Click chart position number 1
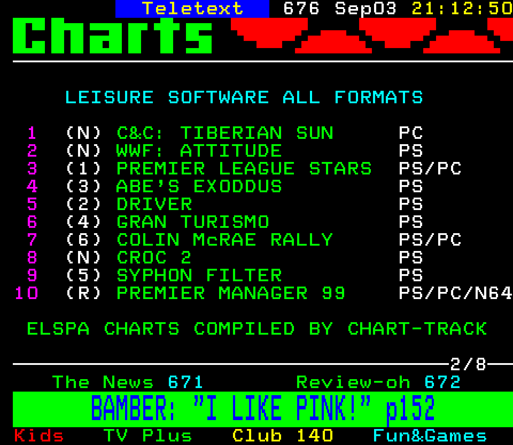The width and height of the screenshot is (513, 445). pos(32,133)
